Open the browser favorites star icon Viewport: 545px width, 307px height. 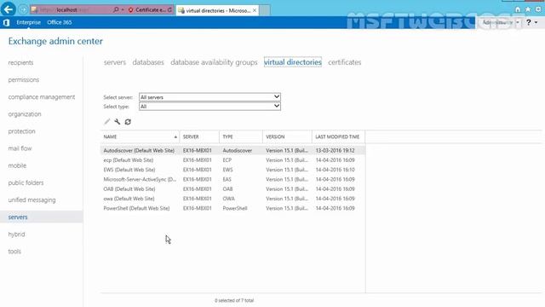coord(528,9)
